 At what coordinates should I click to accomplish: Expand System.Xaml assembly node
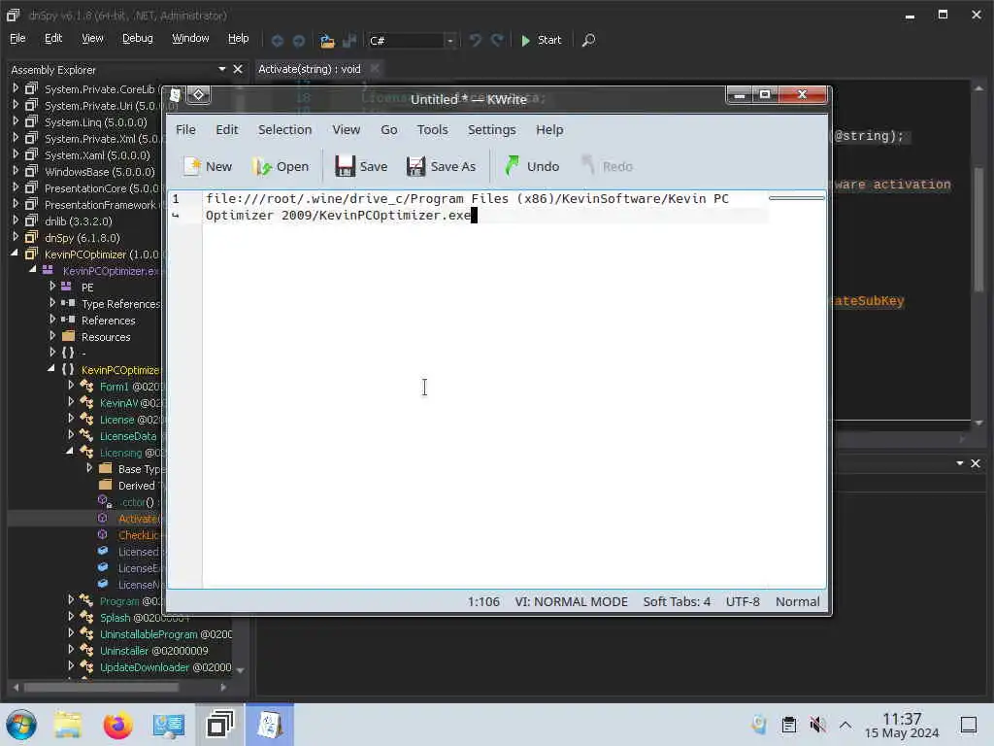pos(16,154)
